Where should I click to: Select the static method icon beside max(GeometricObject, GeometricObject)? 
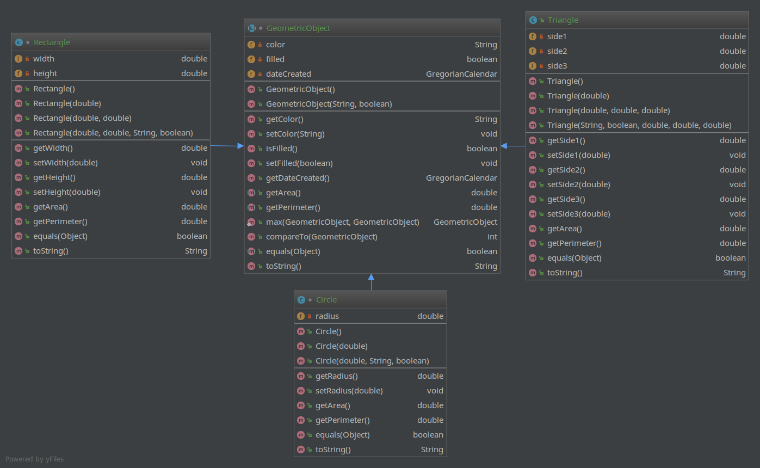(252, 221)
